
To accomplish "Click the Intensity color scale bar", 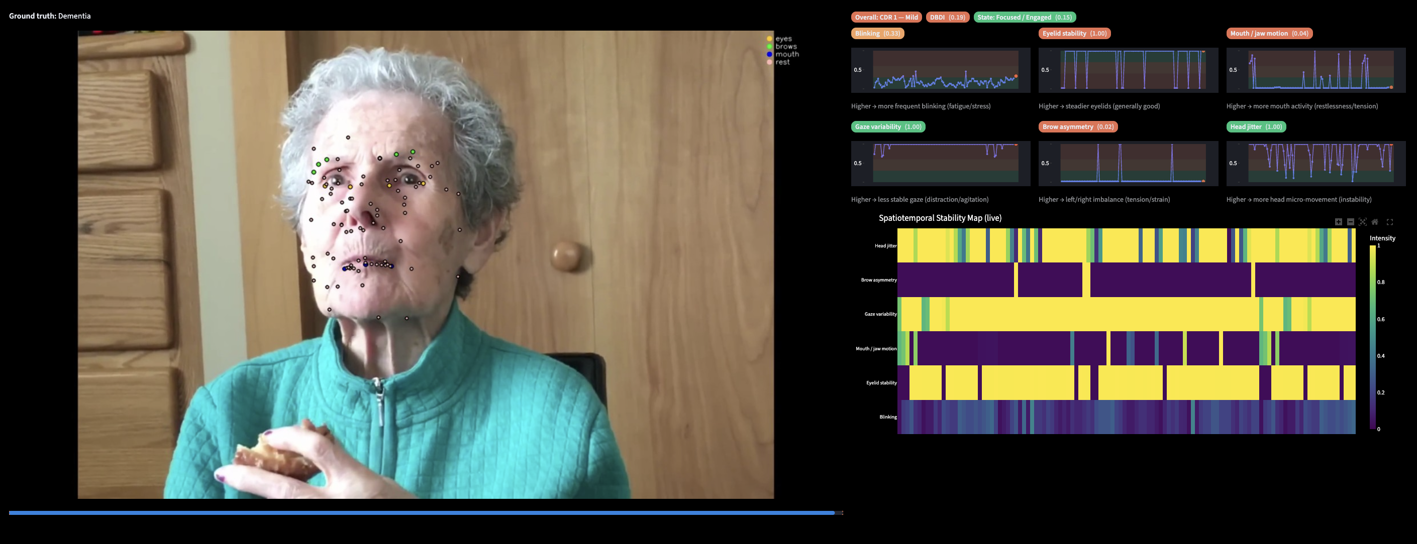I will (1373, 337).
